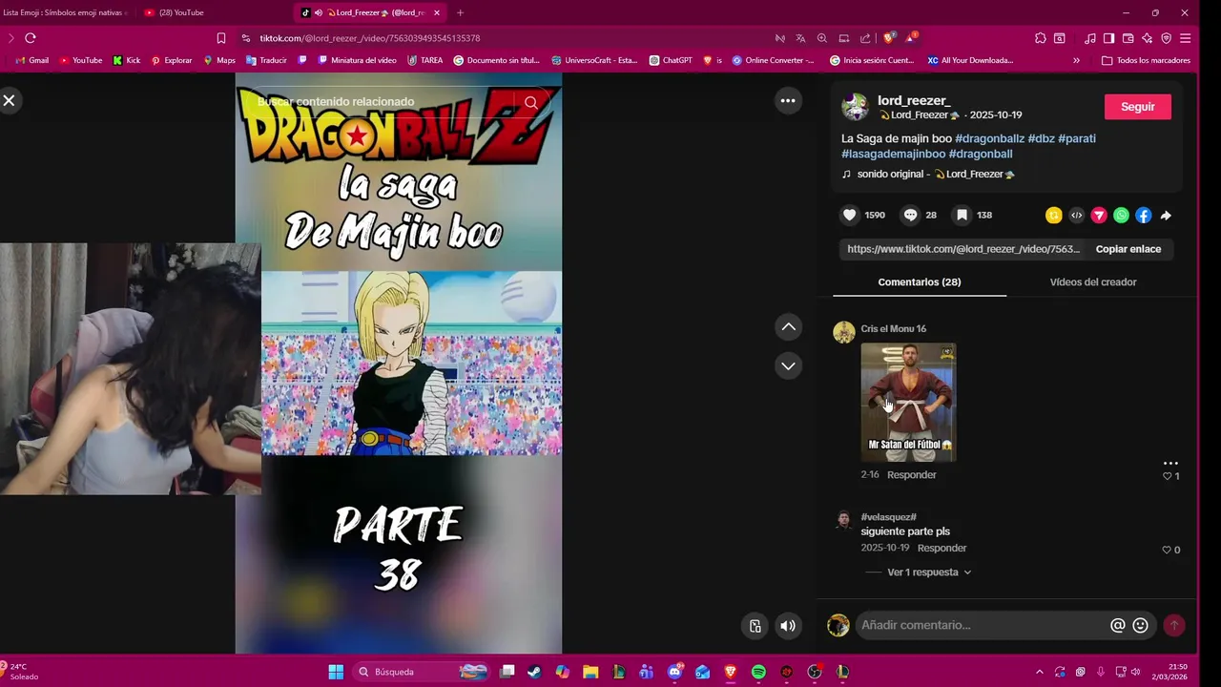Click the Seguir button
1221x687 pixels.
1137,107
